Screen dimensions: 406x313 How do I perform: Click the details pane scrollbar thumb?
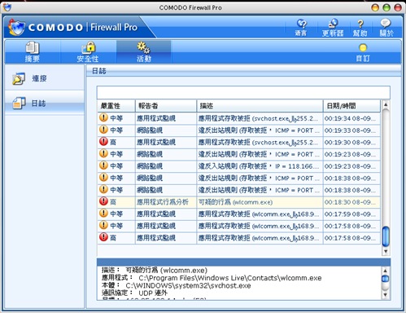[385, 279]
